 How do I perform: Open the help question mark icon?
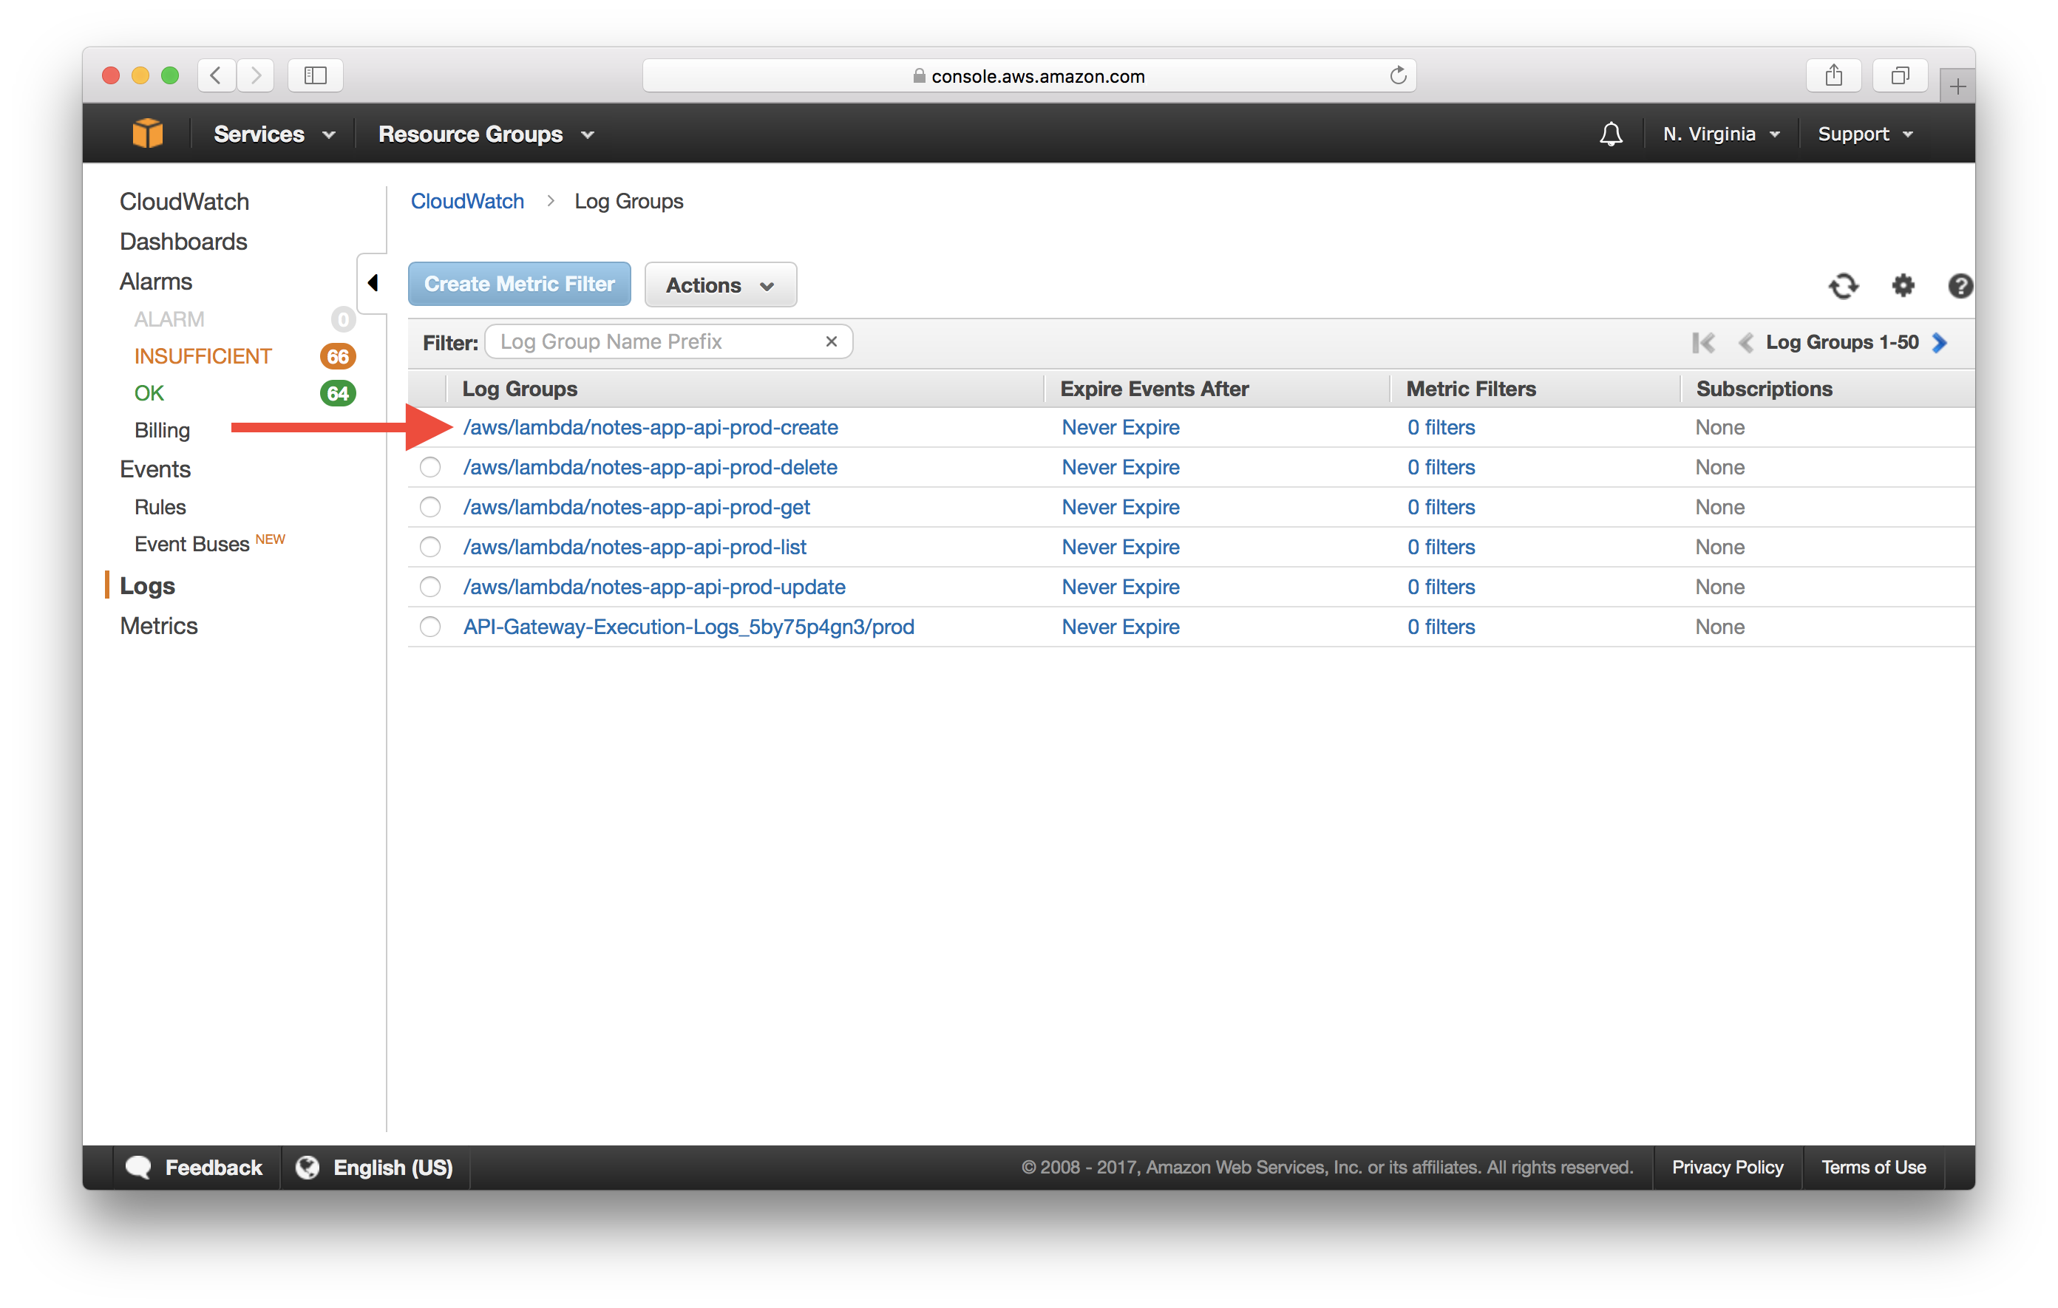1960,285
